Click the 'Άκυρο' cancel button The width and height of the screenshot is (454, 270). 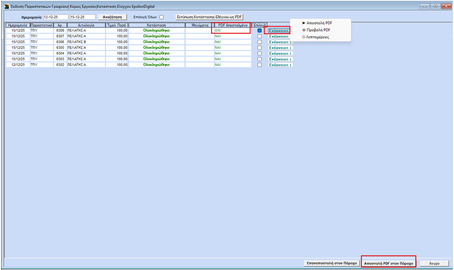[434, 263]
